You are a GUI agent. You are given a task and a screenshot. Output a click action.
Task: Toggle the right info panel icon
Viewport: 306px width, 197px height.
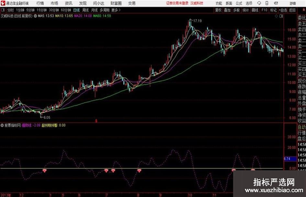(x=281, y=16)
